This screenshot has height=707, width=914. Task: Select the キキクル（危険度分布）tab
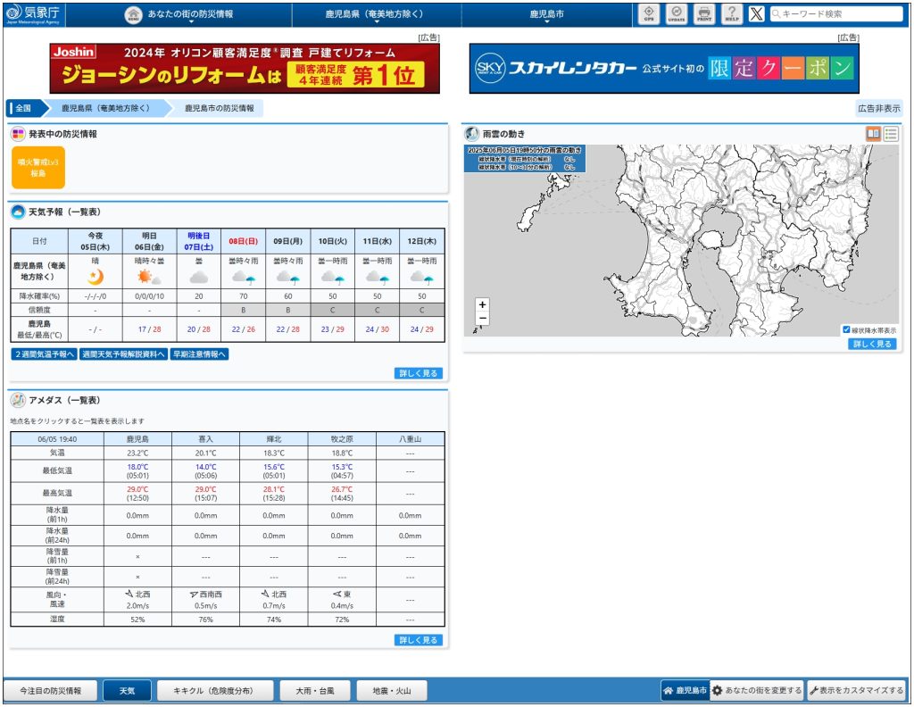211,691
